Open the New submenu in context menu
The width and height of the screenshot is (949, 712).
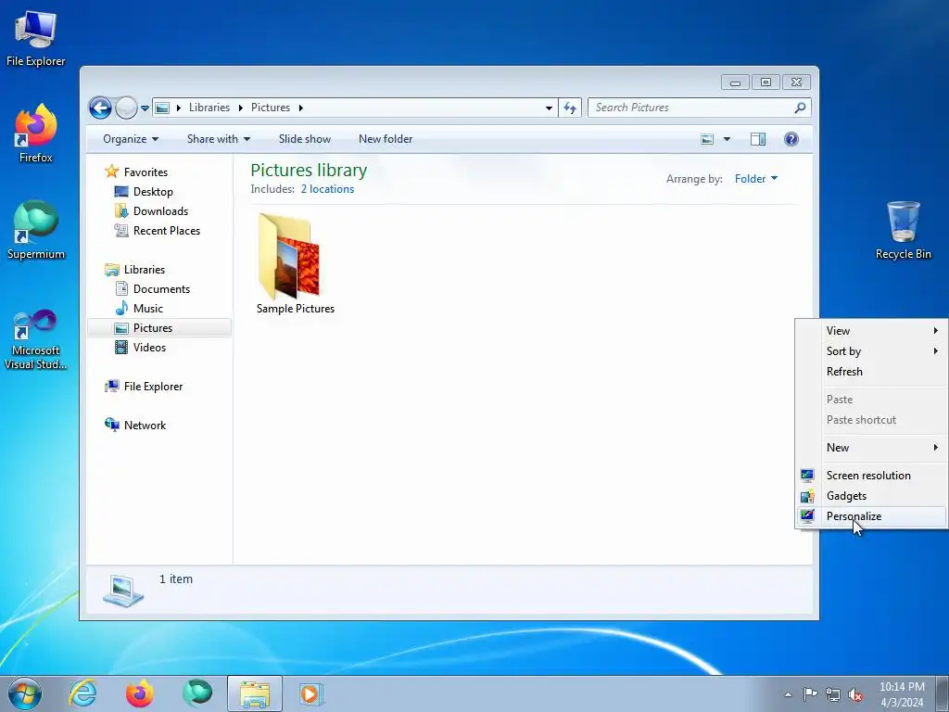tap(871, 448)
